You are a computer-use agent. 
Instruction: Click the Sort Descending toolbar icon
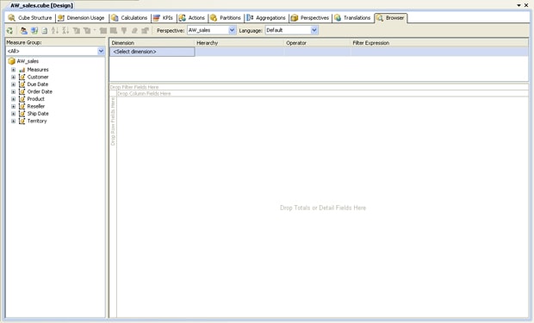coord(65,31)
